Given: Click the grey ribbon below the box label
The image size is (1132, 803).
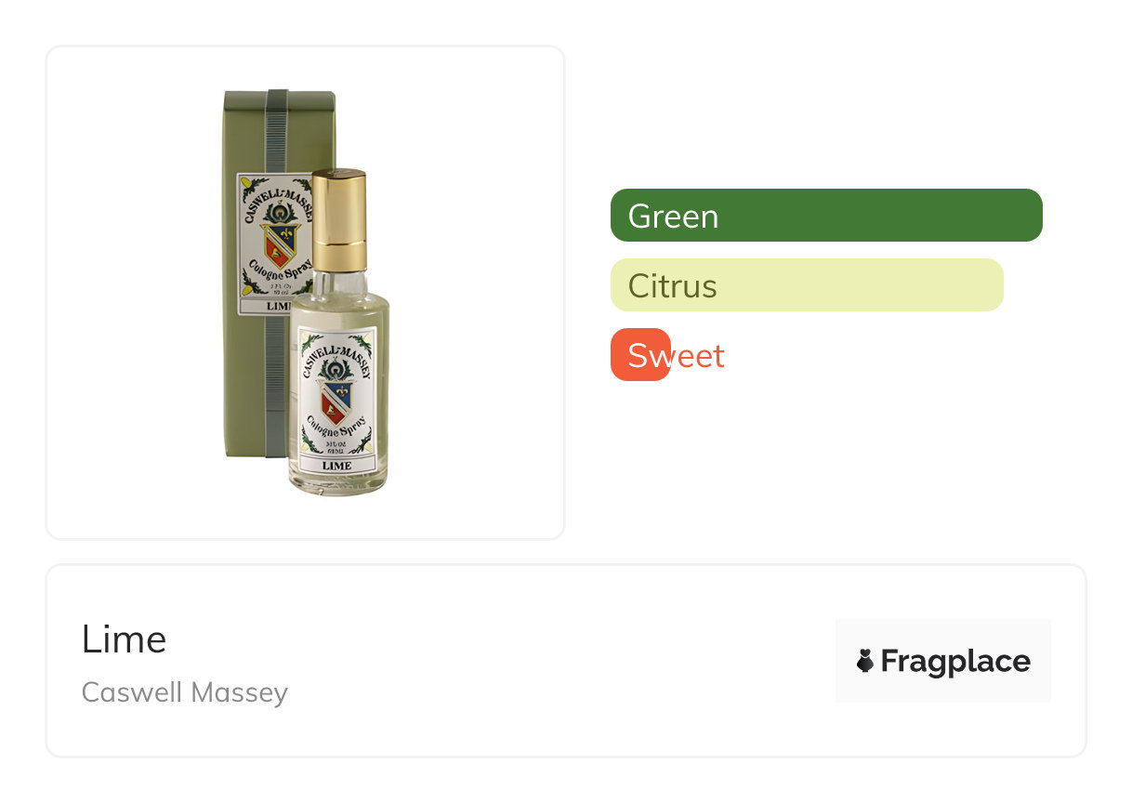Looking at the screenshot, I should (275, 390).
